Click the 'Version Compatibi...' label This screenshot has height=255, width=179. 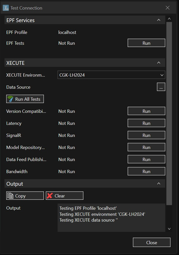pyautogui.click(x=26, y=111)
